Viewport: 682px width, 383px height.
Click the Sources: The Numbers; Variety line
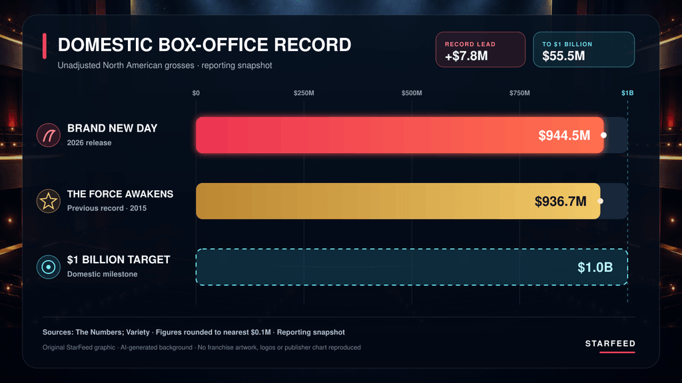point(194,332)
